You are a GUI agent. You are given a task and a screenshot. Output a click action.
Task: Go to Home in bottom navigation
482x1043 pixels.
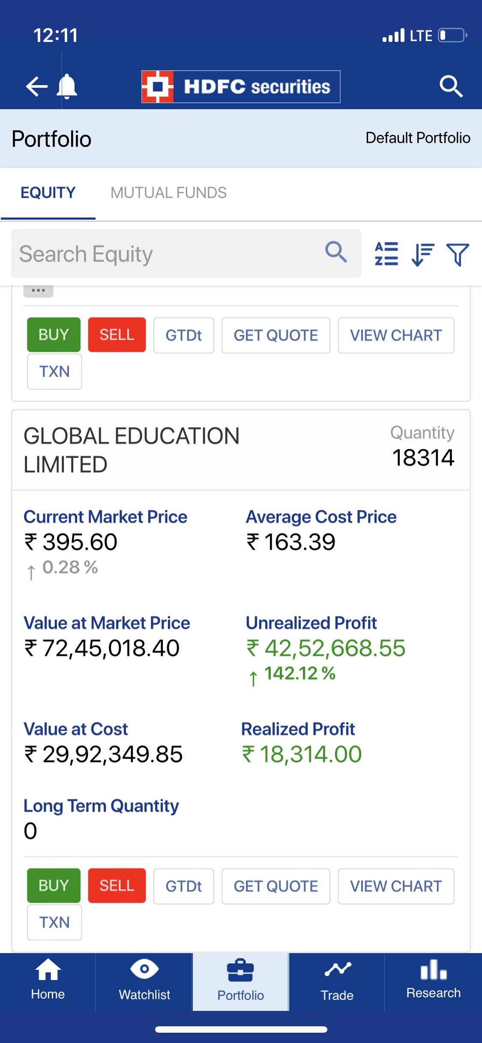pos(48,980)
